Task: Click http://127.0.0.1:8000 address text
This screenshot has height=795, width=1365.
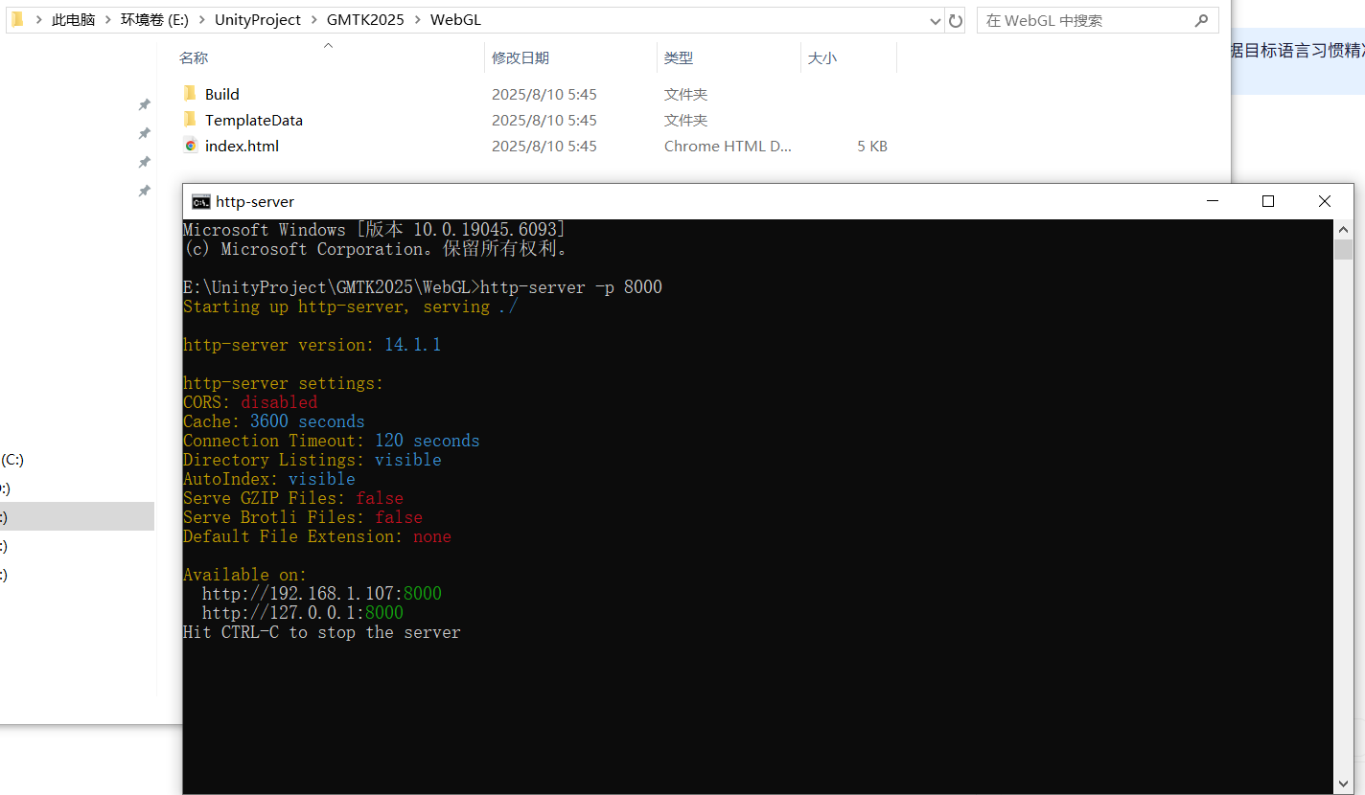Action: point(303,613)
